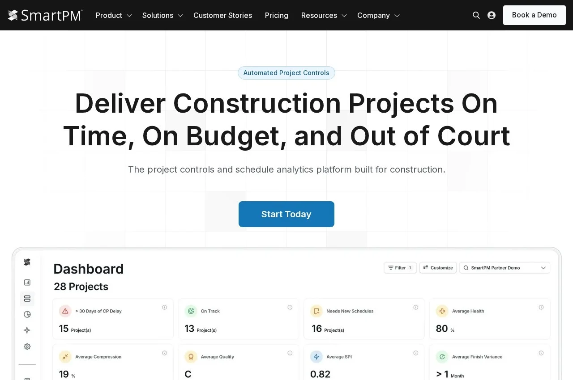
Task: Click the 0.82 SPI value
Action: (x=321, y=374)
